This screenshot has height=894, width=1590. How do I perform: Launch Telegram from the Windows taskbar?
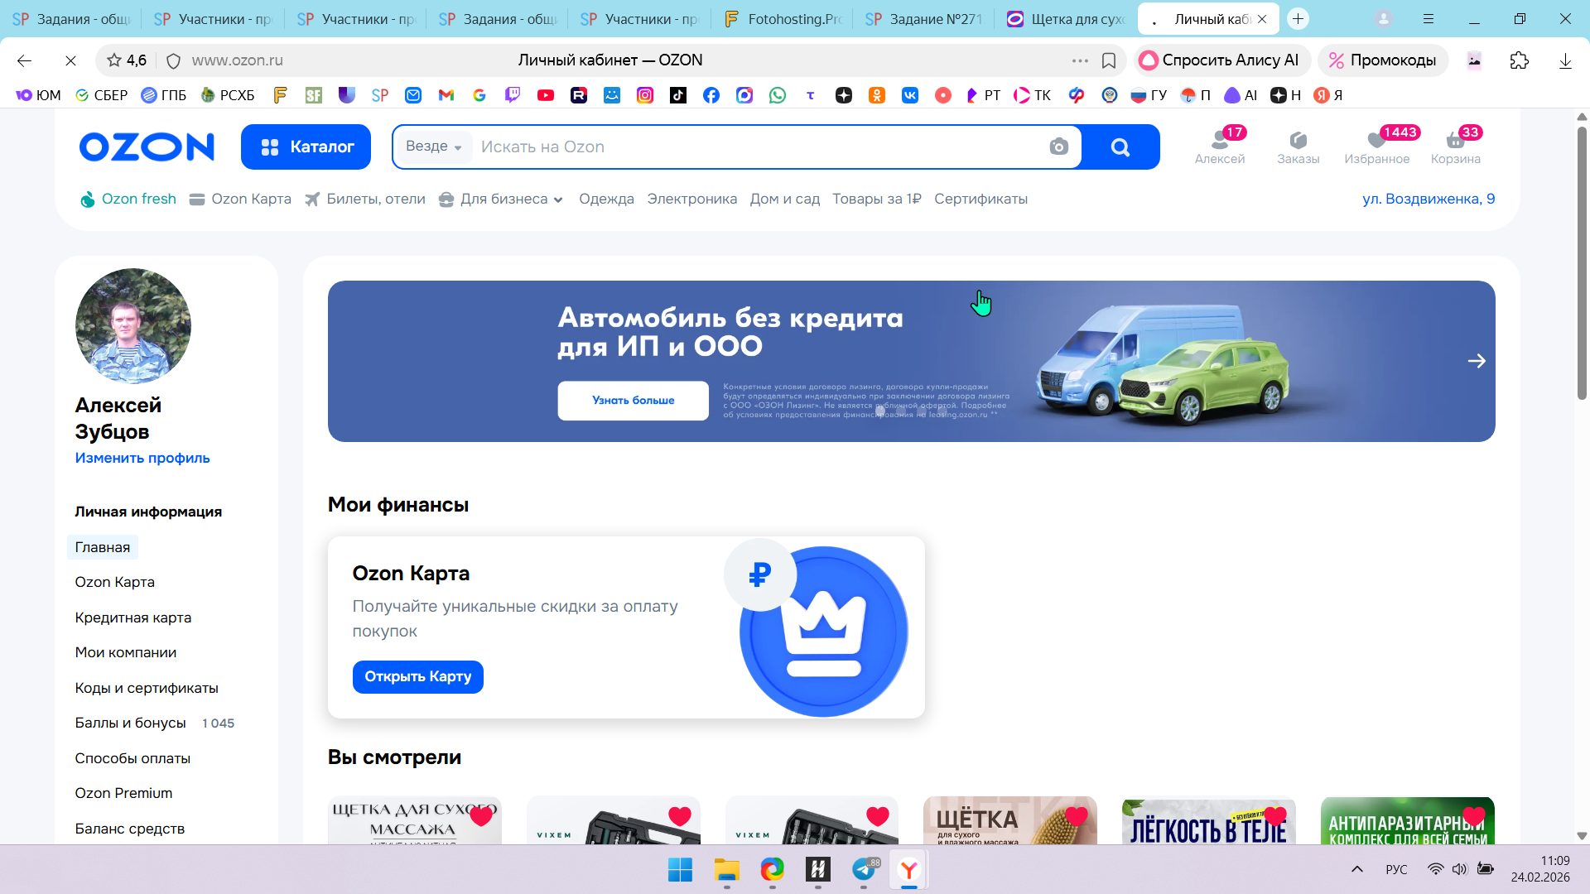click(864, 869)
